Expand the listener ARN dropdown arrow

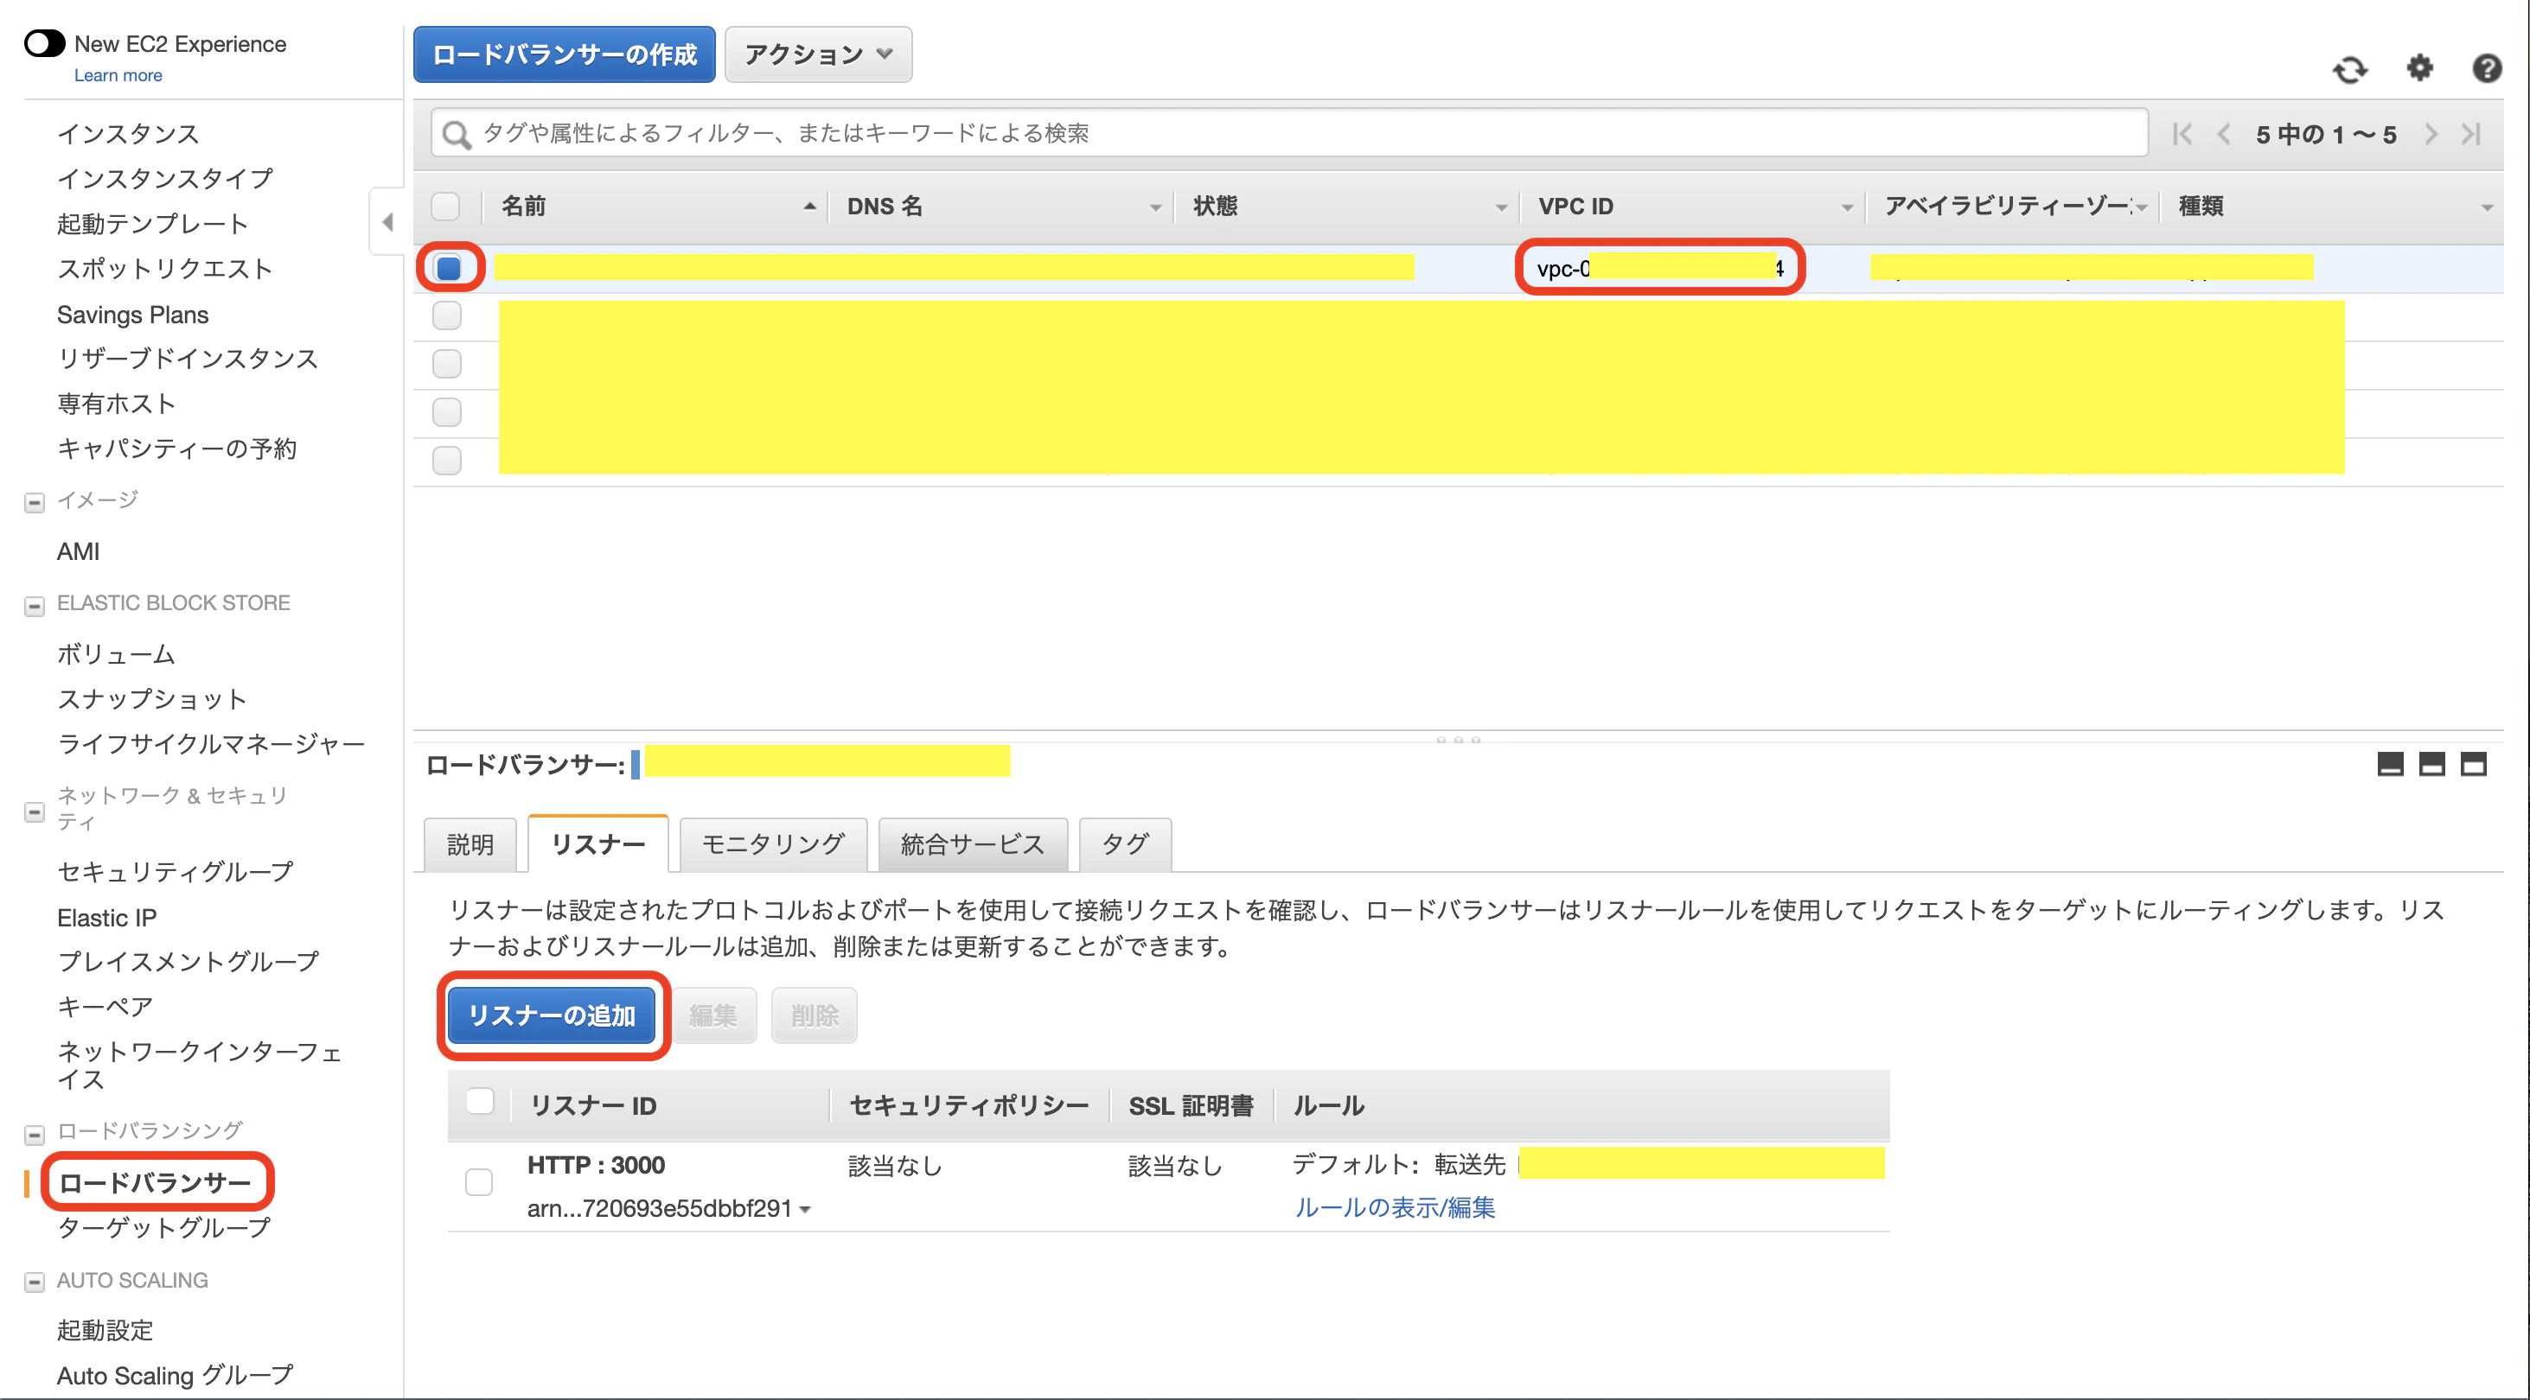[x=805, y=1210]
